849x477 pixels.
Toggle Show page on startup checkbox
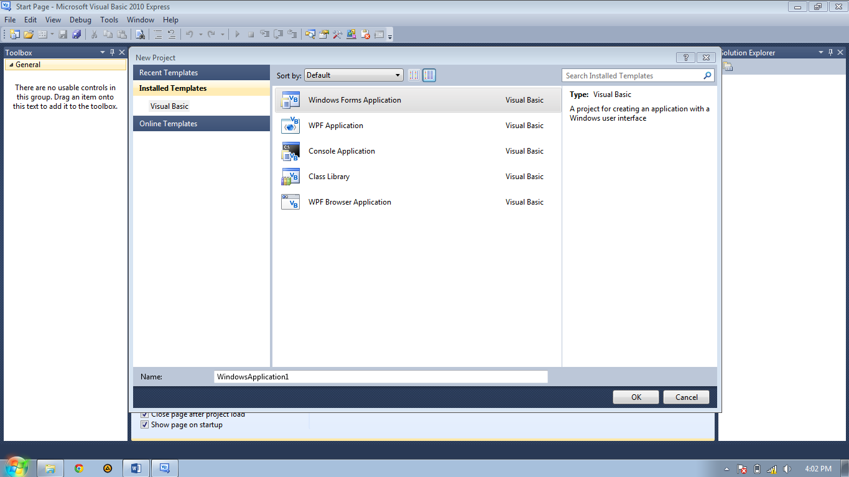[145, 425]
